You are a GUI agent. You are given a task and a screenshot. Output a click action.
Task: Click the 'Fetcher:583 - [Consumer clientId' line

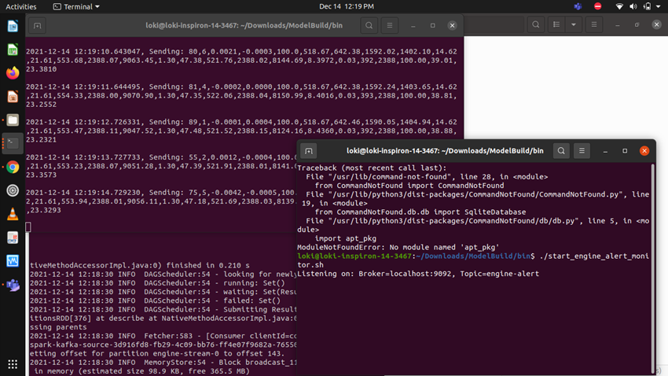click(x=163, y=336)
